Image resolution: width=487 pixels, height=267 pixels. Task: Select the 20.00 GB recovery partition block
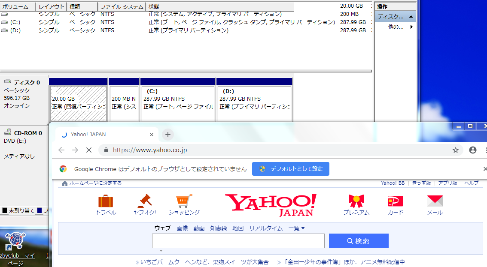pyautogui.click(x=78, y=103)
